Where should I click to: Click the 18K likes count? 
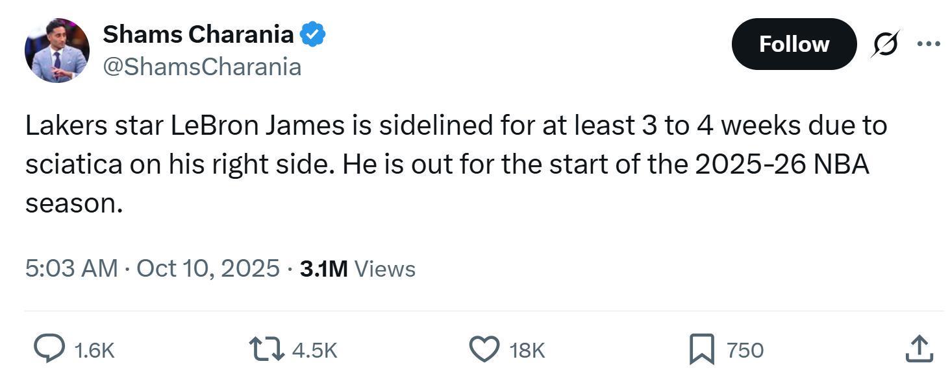click(x=527, y=351)
